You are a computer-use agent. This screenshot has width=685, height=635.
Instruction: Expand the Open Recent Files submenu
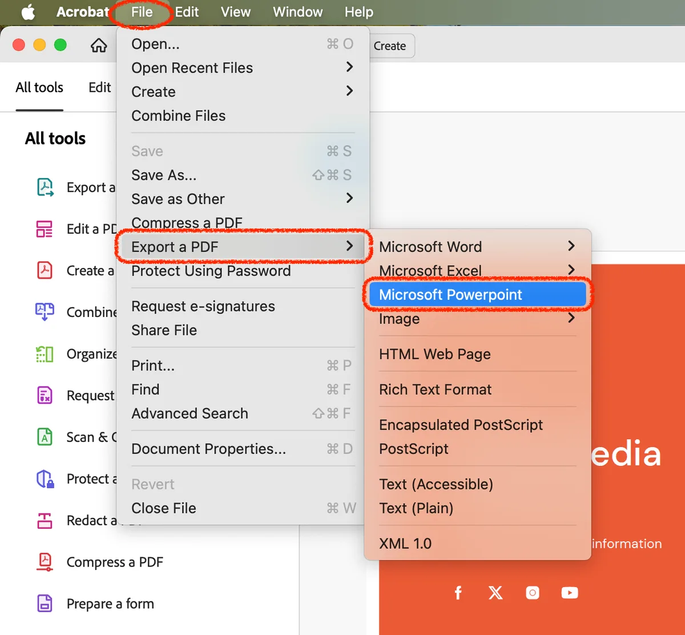243,68
